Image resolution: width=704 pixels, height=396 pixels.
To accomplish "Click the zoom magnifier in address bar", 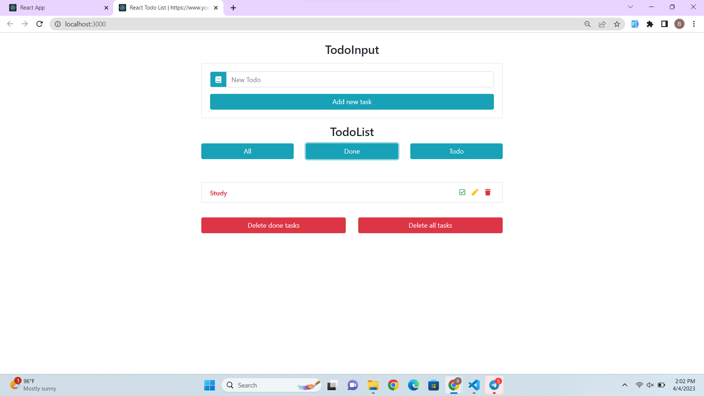I will pos(587,24).
